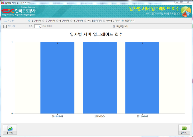Image resolution: width=193 pixels, height=137 pixels.
Task: Click the 2011-11-09 blue bar
Action: pos(57,77)
